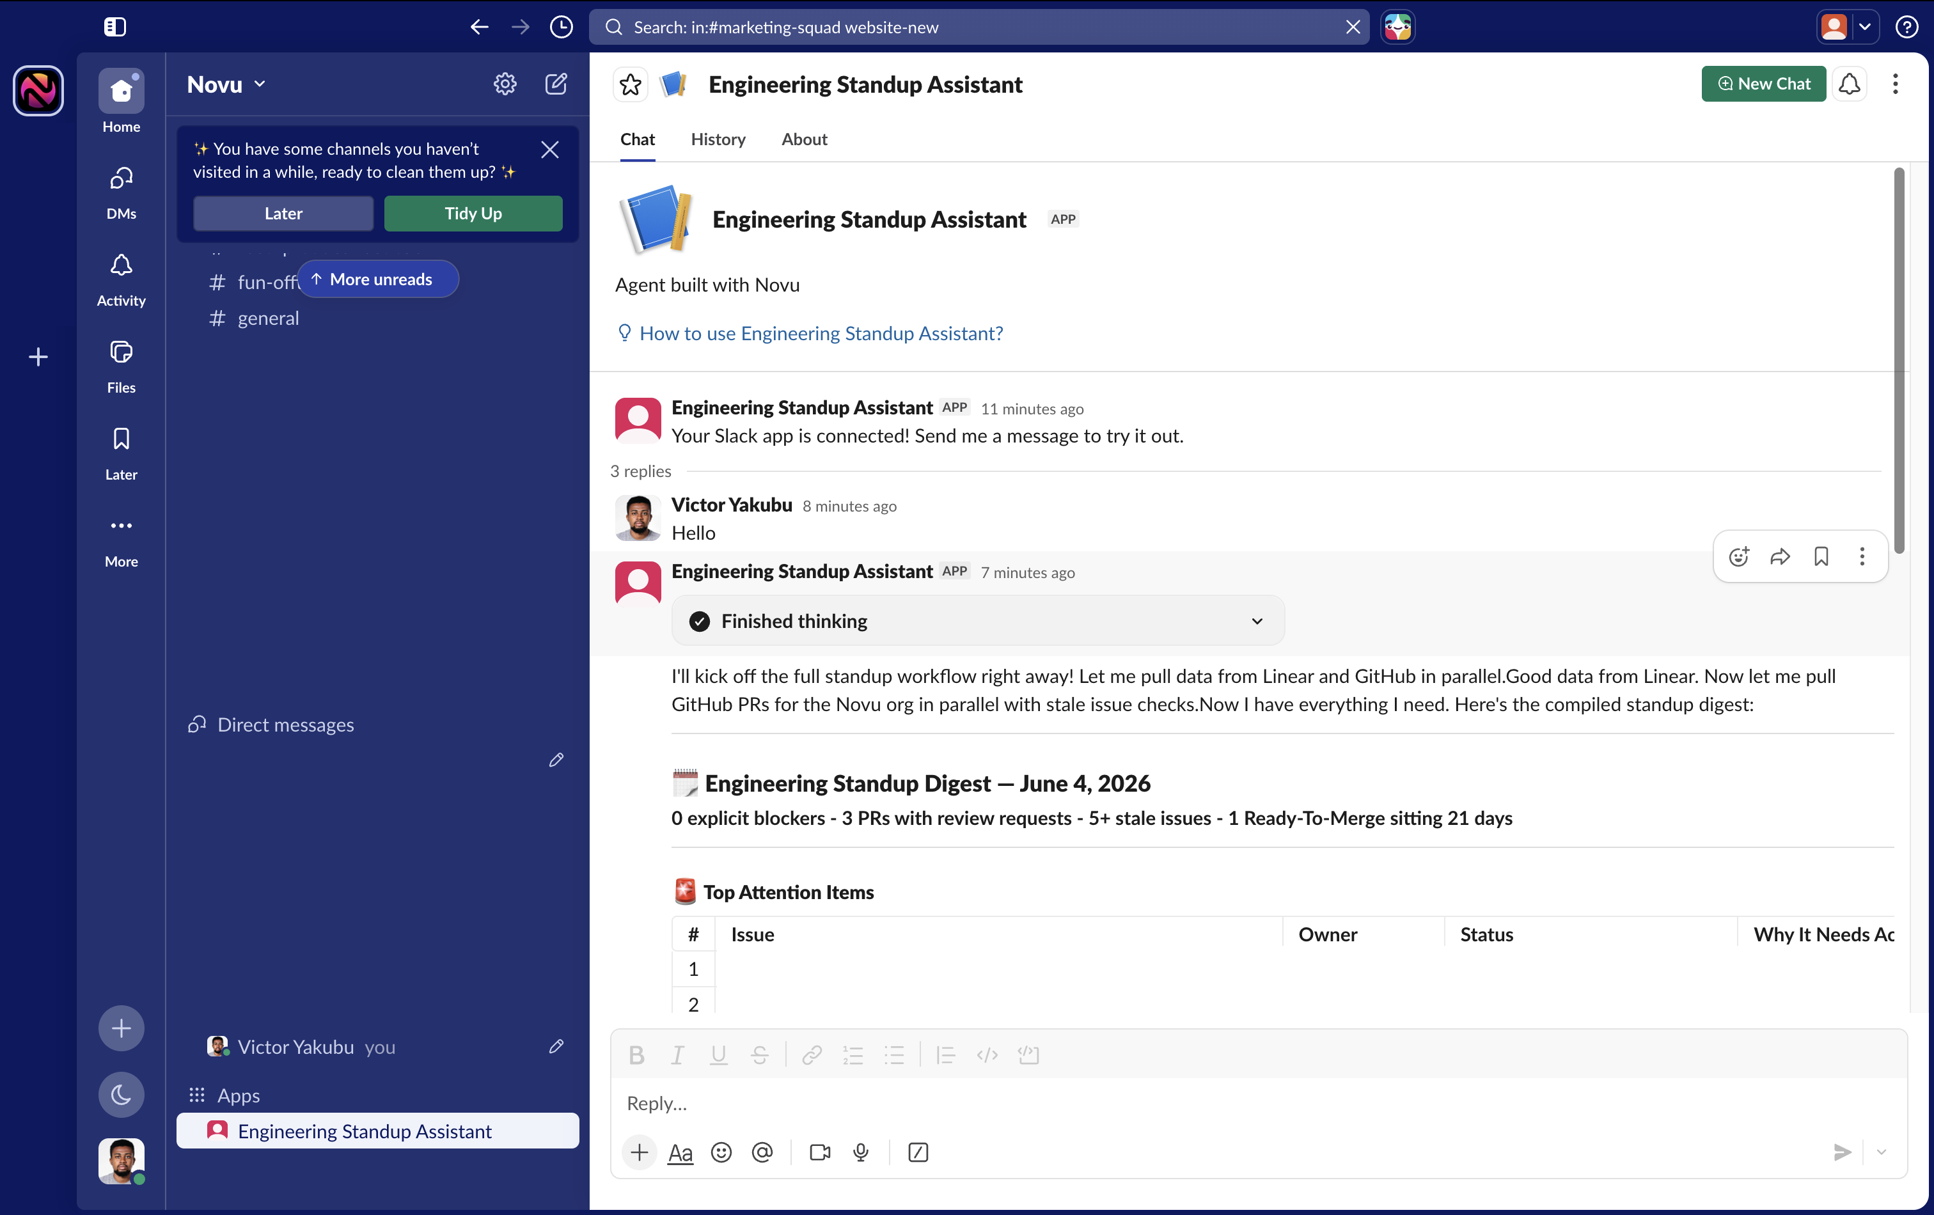Open attachments with composer plus button
This screenshot has width=1934, height=1215.
point(640,1152)
